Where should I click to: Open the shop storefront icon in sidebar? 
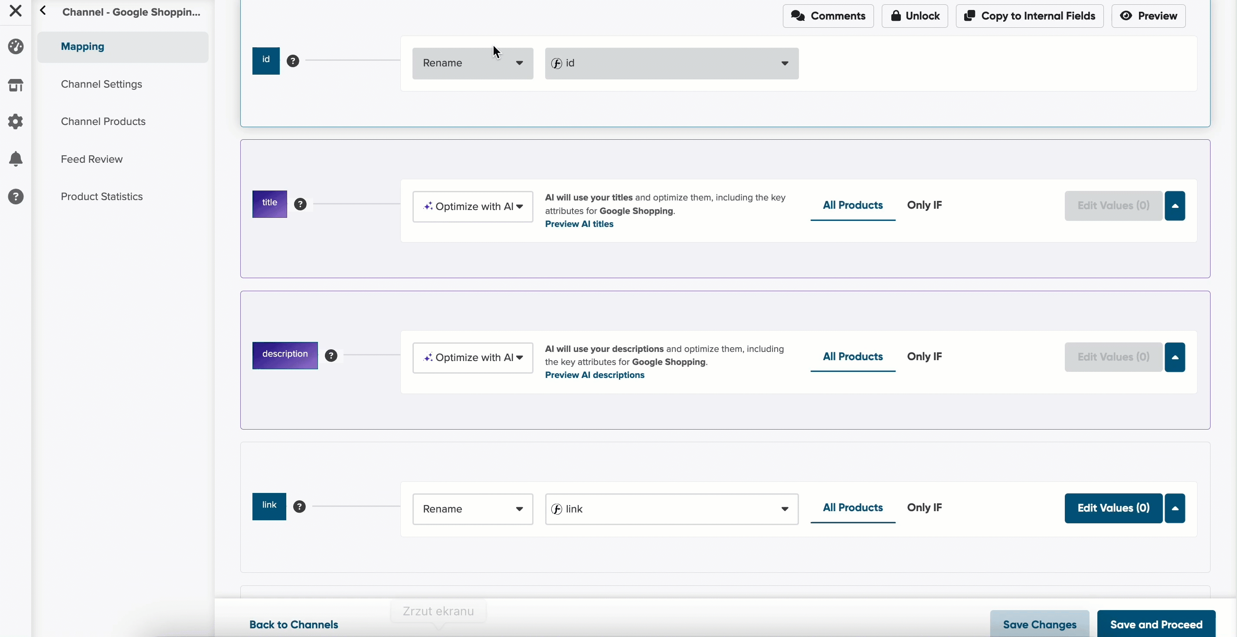(16, 85)
